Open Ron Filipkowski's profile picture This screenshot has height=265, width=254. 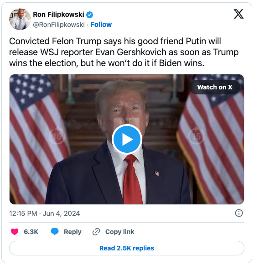[x=20, y=19]
